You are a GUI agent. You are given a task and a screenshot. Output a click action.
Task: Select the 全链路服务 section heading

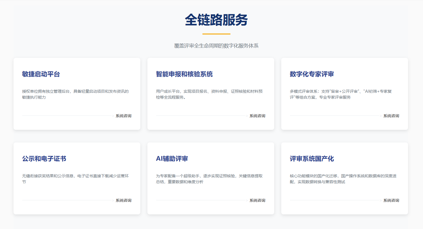(216, 20)
